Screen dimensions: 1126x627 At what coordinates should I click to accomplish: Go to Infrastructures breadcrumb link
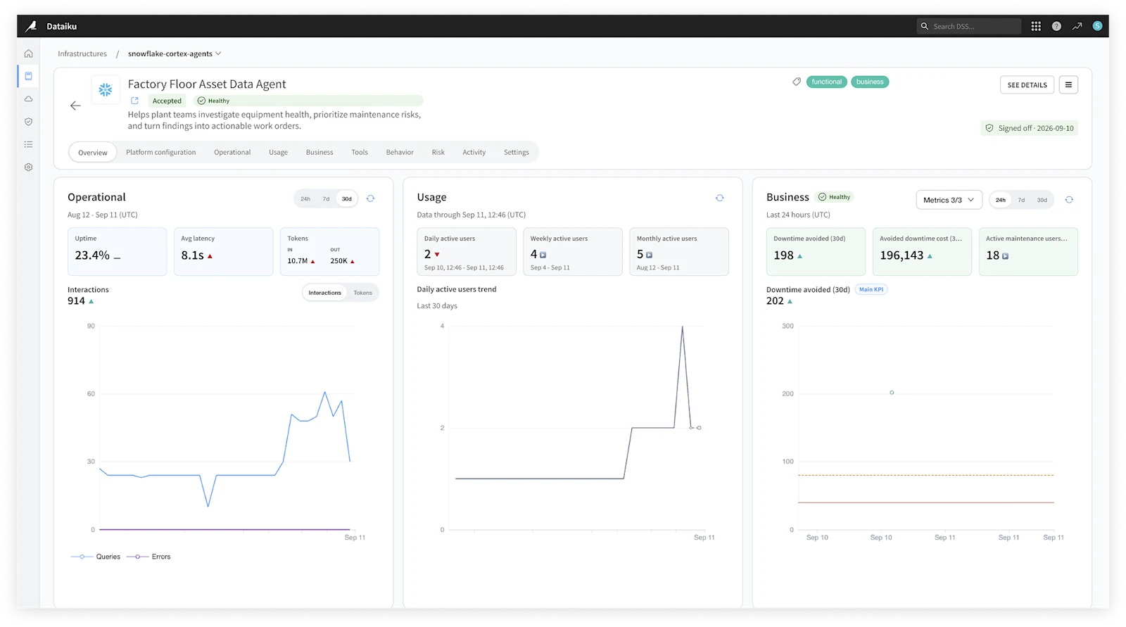pos(82,53)
